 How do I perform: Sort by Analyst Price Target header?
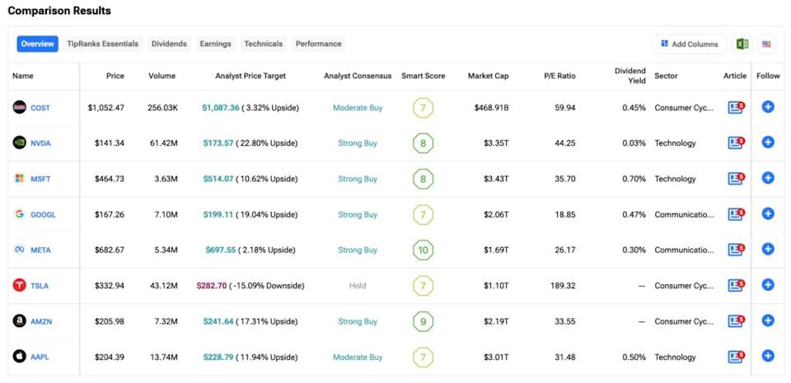(x=250, y=76)
